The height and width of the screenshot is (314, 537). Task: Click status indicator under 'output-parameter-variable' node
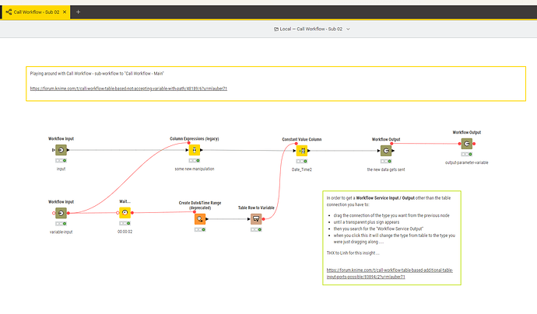click(x=467, y=154)
